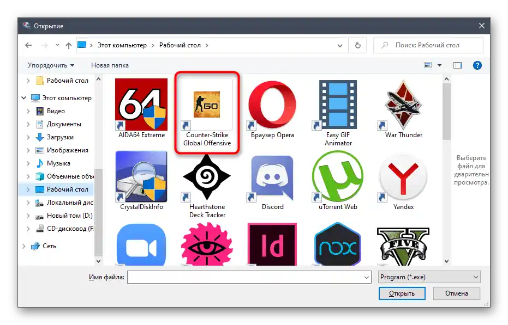Click the Открыть button
The width and height of the screenshot is (508, 325).
pyautogui.click(x=402, y=293)
